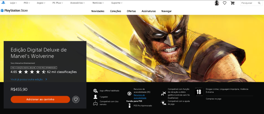Viewport: 264px width, 114px height.
Task: Open the Navegar tab
Action: click(167, 11)
